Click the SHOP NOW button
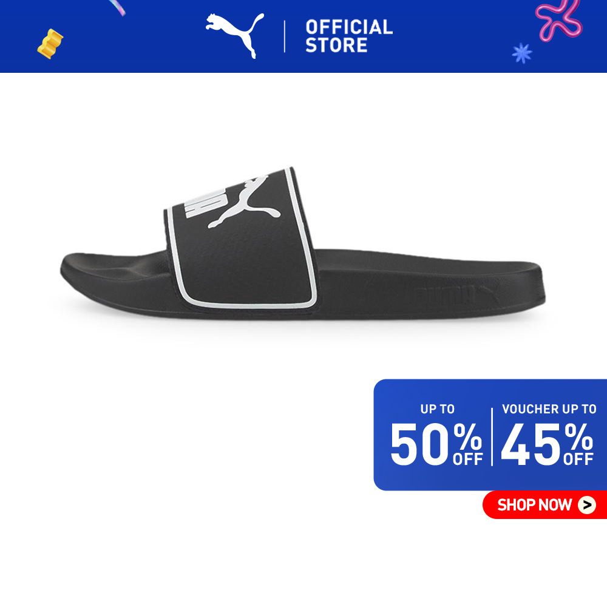The image size is (607, 607). tap(544, 505)
